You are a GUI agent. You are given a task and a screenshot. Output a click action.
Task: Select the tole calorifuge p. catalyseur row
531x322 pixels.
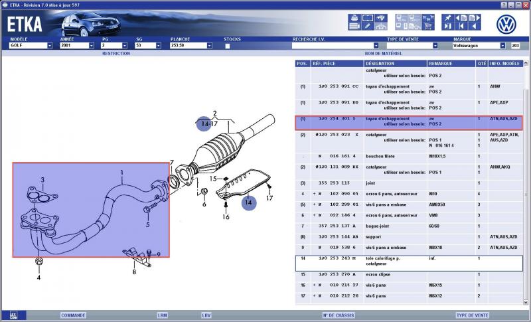[409, 264]
